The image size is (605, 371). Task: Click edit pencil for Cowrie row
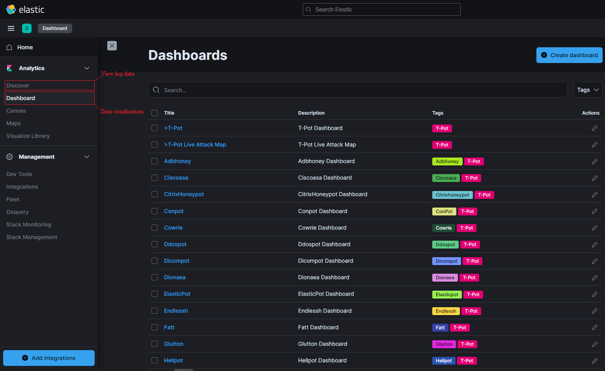595,228
